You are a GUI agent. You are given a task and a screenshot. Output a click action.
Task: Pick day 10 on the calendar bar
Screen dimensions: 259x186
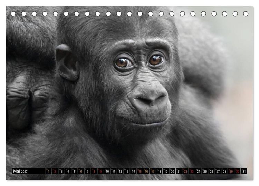(107, 171)
